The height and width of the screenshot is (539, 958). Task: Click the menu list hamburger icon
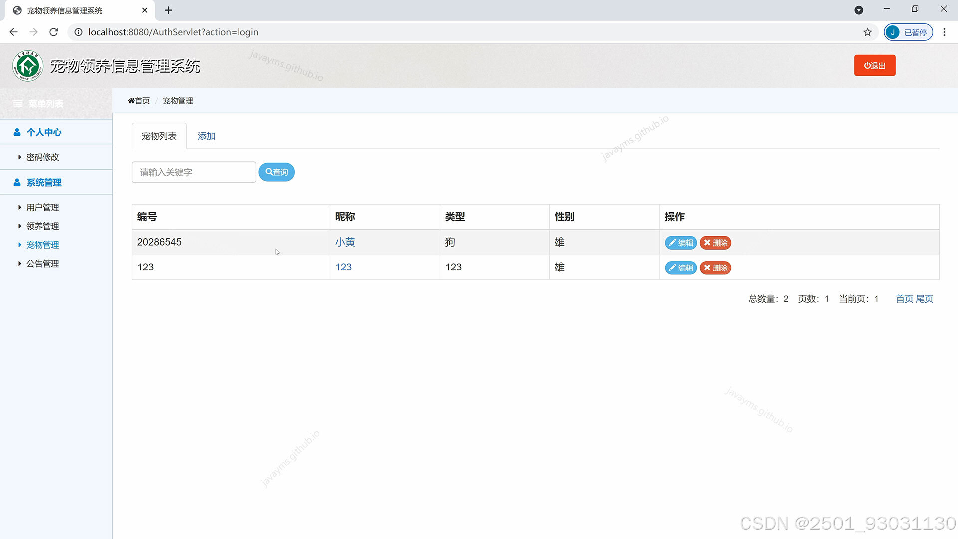click(18, 104)
